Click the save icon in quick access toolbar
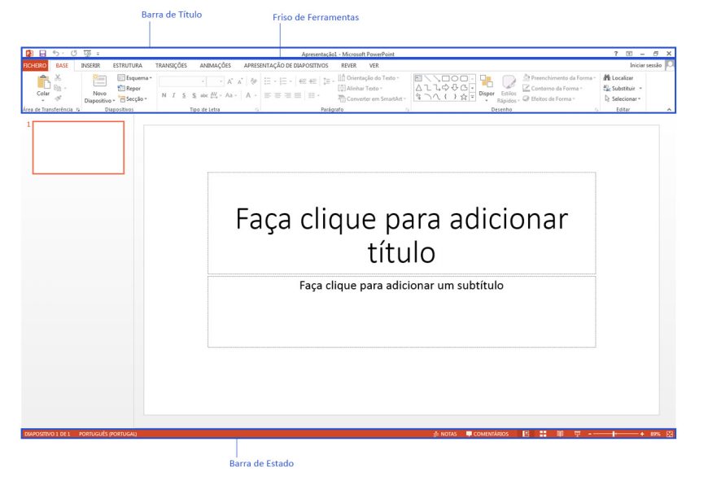Viewport: 708px width, 477px height. [42, 53]
